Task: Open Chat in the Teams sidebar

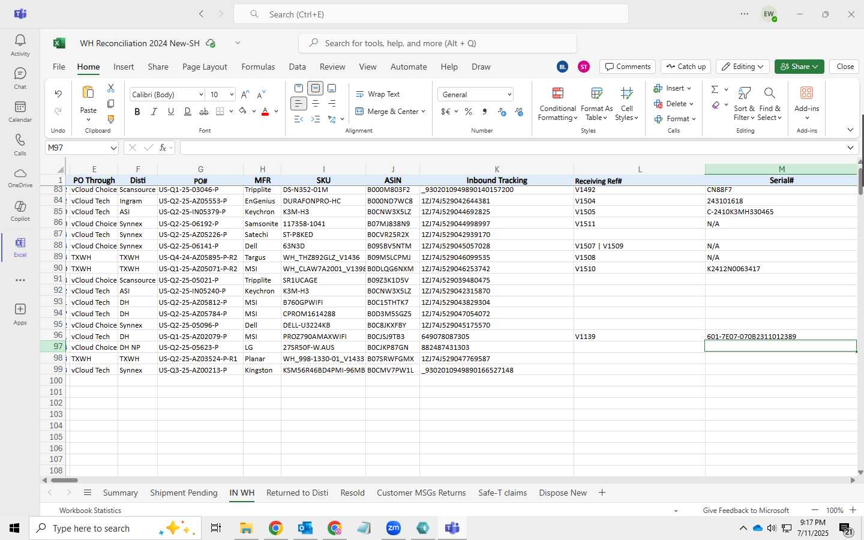Action: coord(20,78)
